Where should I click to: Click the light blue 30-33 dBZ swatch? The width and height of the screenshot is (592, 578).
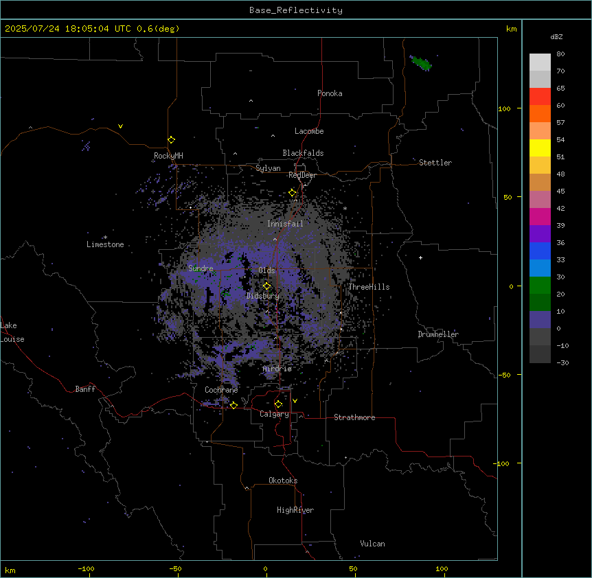click(x=540, y=268)
